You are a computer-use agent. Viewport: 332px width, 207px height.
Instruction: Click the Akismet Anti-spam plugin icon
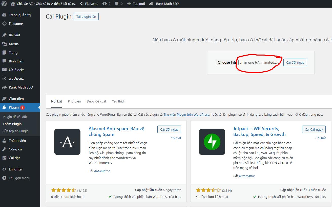(x=67, y=142)
